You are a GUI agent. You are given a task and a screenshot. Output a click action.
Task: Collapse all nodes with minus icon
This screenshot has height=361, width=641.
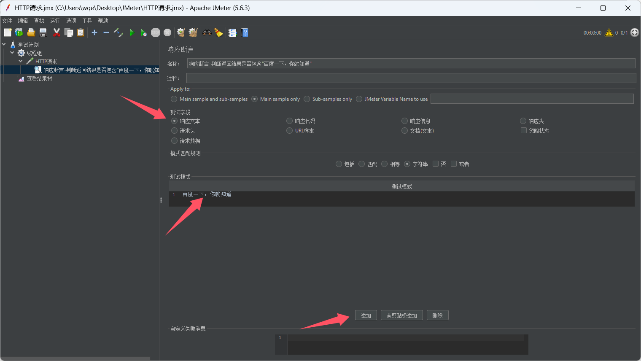point(106,32)
